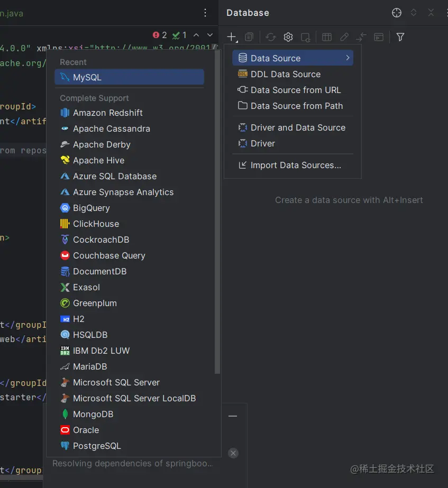Viewport: 448px width, 488px height.
Task: Click the data source list scrollbar
Action: click(217, 211)
